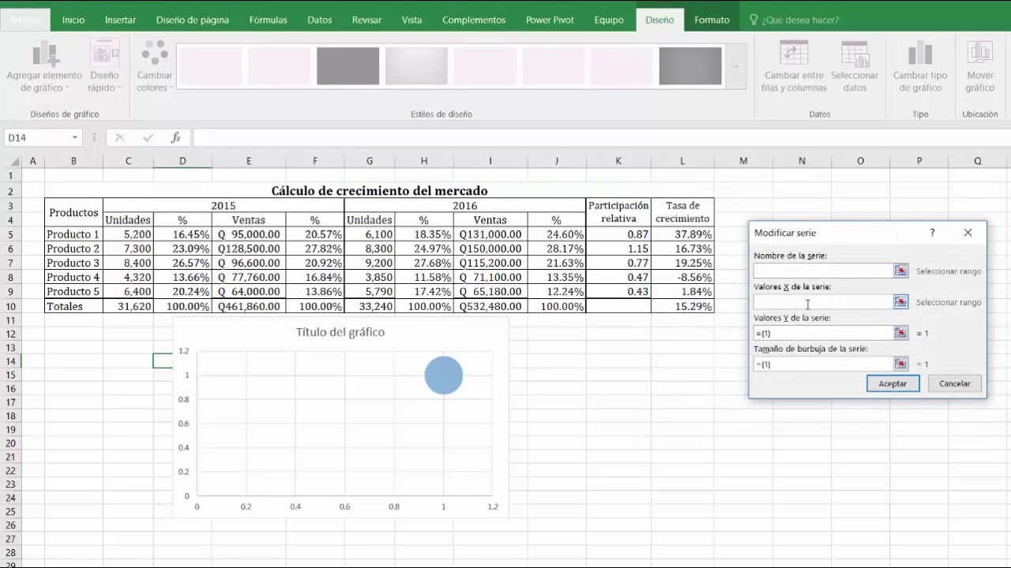Image resolution: width=1011 pixels, height=568 pixels.
Task: Click the help question mark in dialog
Action: [x=932, y=233]
